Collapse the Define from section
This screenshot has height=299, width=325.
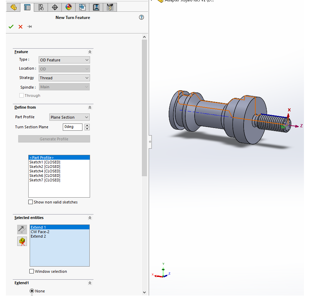(x=90, y=108)
